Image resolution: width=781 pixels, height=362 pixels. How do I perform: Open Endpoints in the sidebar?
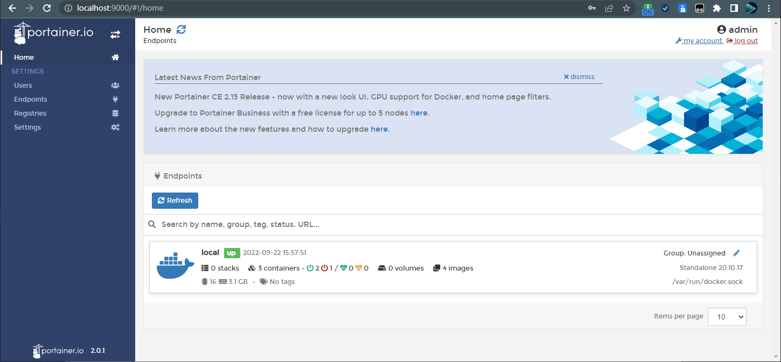[x=31, y=100]
